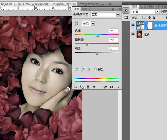Viewport: 167px width, 140px height.
Task: Close the DSC_0936.psd document tab
Action: coord(74,4)
